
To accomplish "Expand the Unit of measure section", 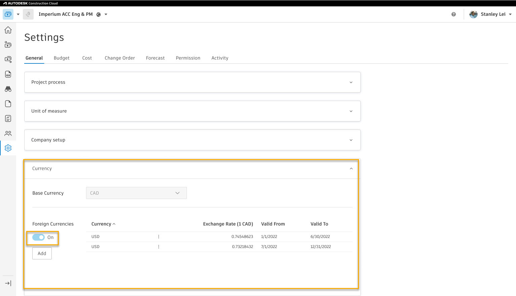I will [351, 111].
